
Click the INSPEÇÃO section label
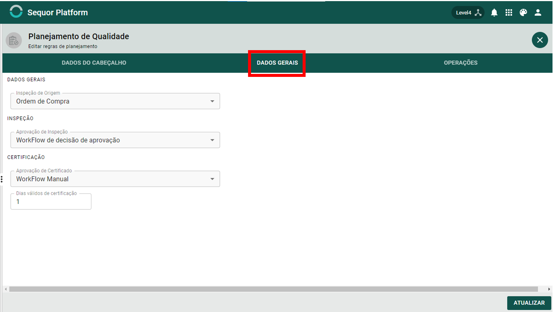20,118
